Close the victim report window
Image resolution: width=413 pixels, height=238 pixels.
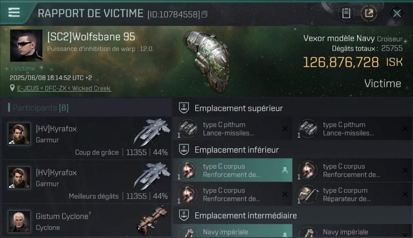397,13
